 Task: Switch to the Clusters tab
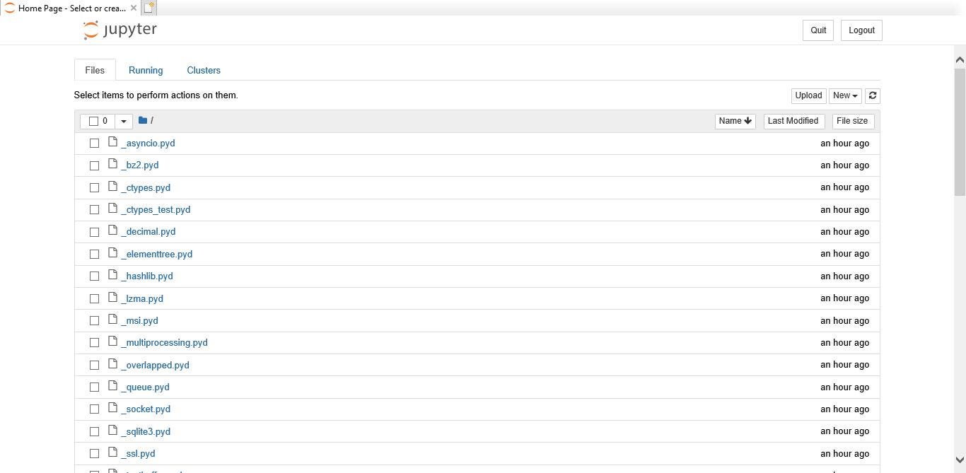(x=204, y=70)
